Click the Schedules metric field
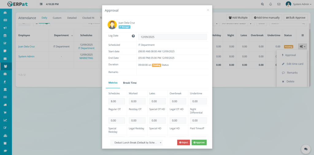 point(117,101)
